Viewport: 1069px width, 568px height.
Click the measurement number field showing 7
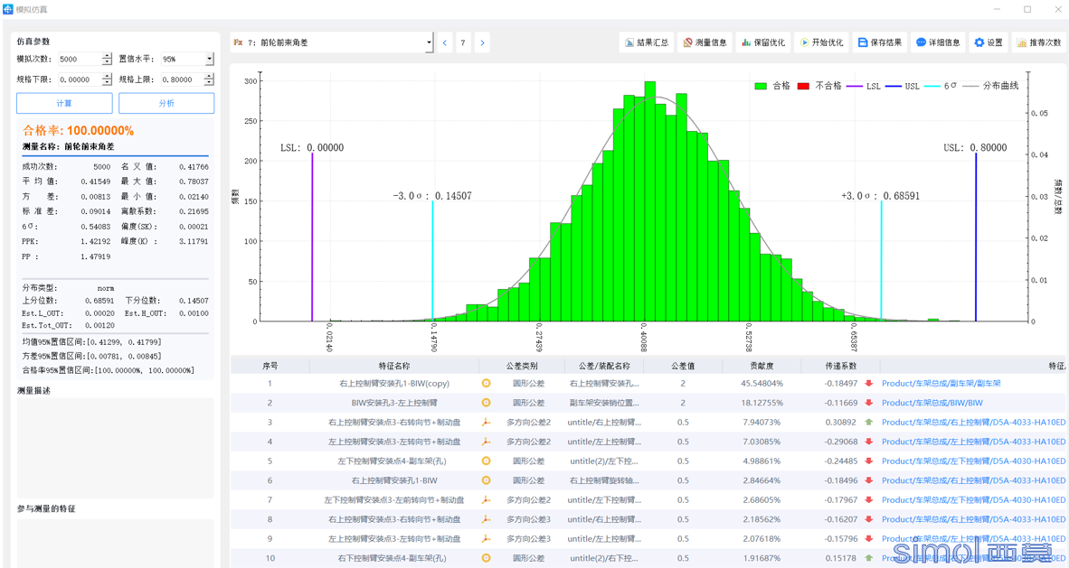(x=463, y=42)
